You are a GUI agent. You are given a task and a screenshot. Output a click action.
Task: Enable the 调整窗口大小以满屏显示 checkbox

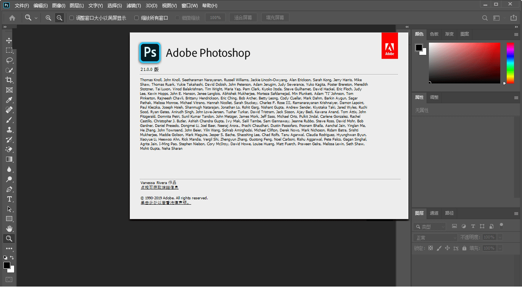[x=71, y=17]
